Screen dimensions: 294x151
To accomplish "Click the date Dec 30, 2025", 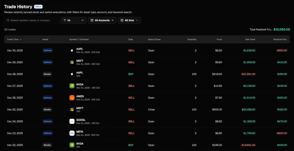I will click(x=15, y=51).
